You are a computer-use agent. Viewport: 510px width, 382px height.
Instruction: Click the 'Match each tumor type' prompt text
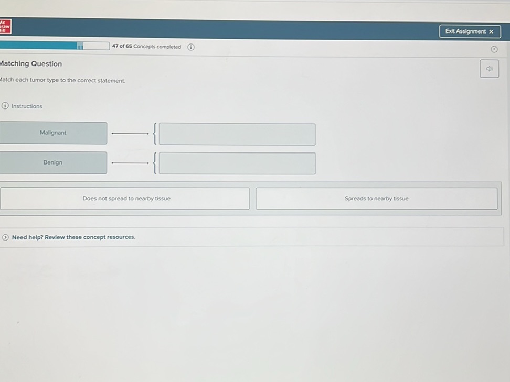[63, 81]
